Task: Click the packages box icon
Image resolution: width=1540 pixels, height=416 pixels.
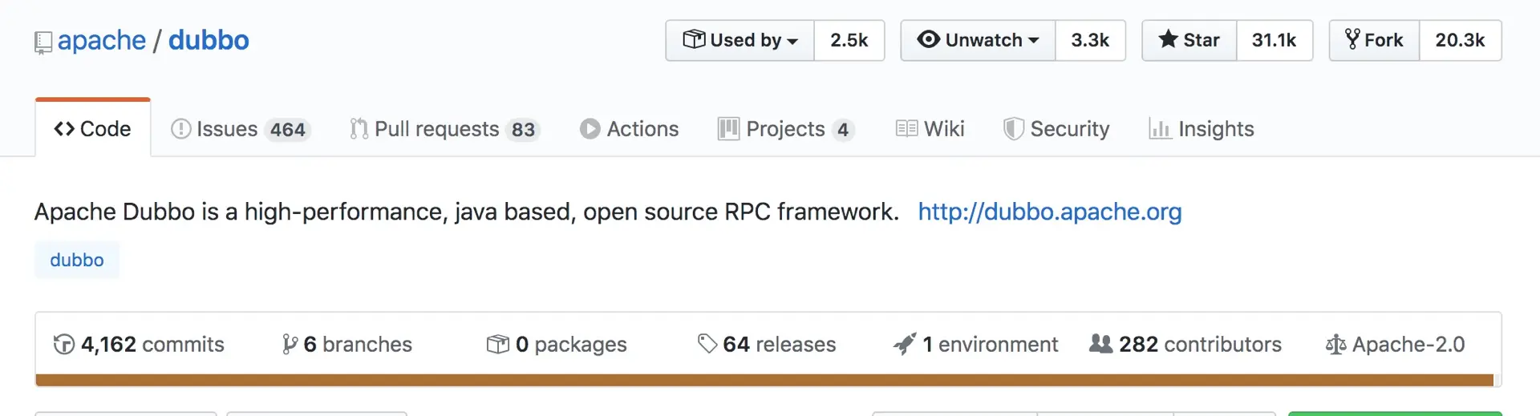Action: 497,345
